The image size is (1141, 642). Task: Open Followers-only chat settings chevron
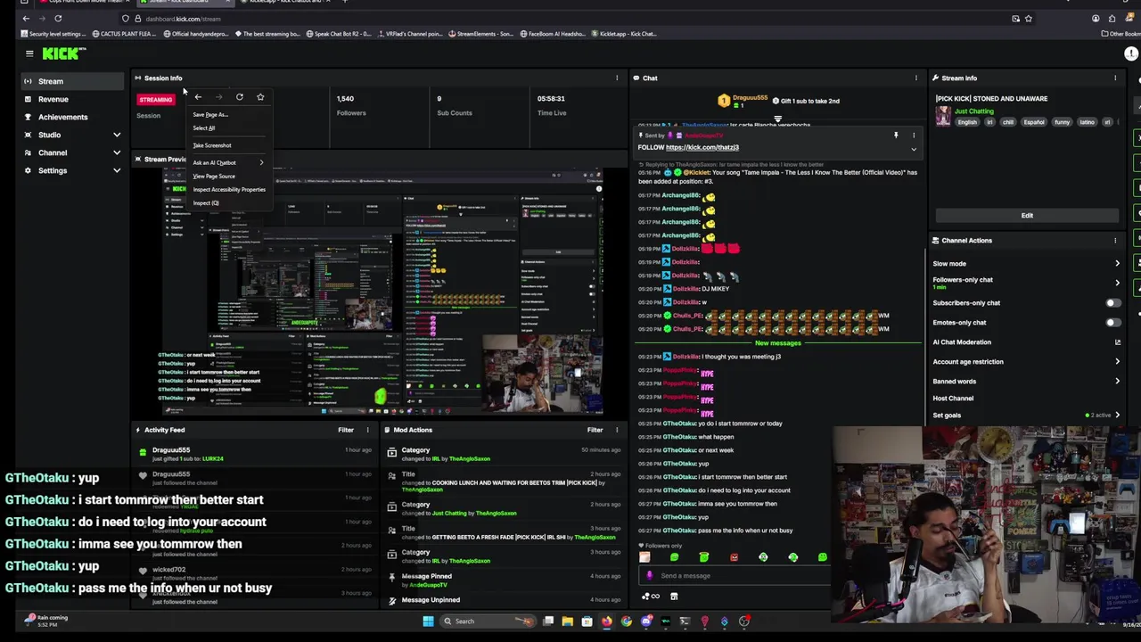pyautogui.click(x=1117, y=283)
